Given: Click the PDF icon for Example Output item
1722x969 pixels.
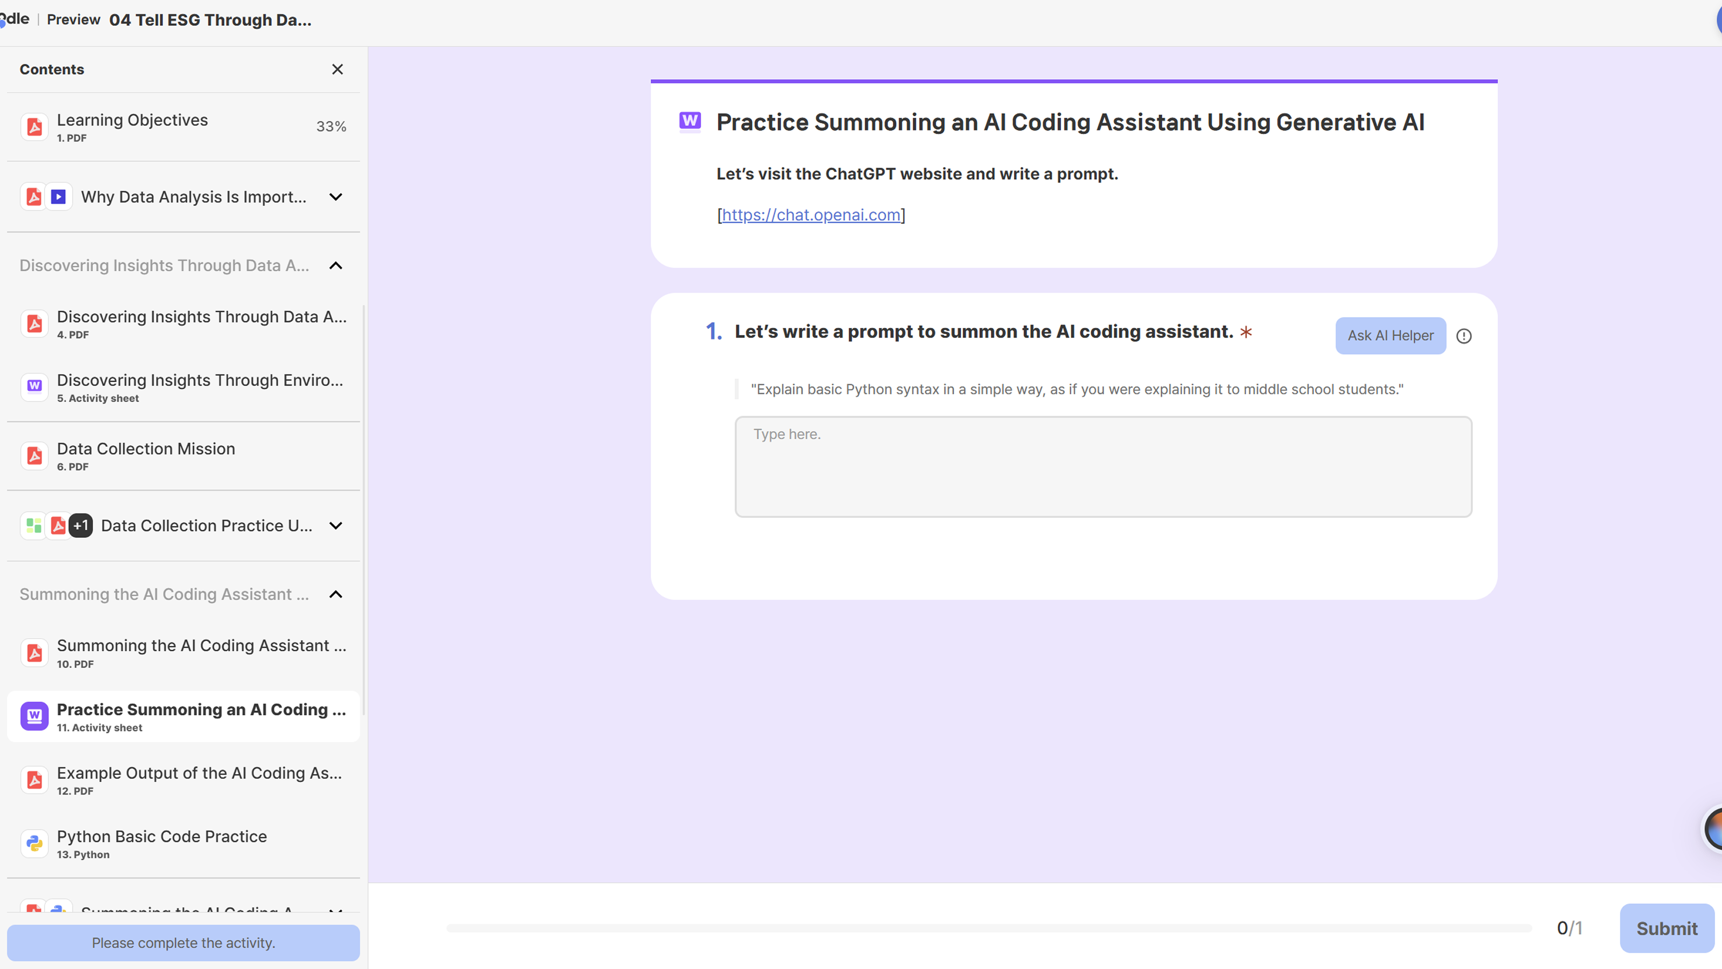Looking at the screenshot, I should coord(34,781).
